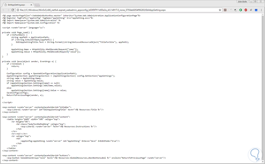Click the 'string value = AppSetting.Value;' line
The width and height of the screenshot is (265, 164).
tap(25, 81)
